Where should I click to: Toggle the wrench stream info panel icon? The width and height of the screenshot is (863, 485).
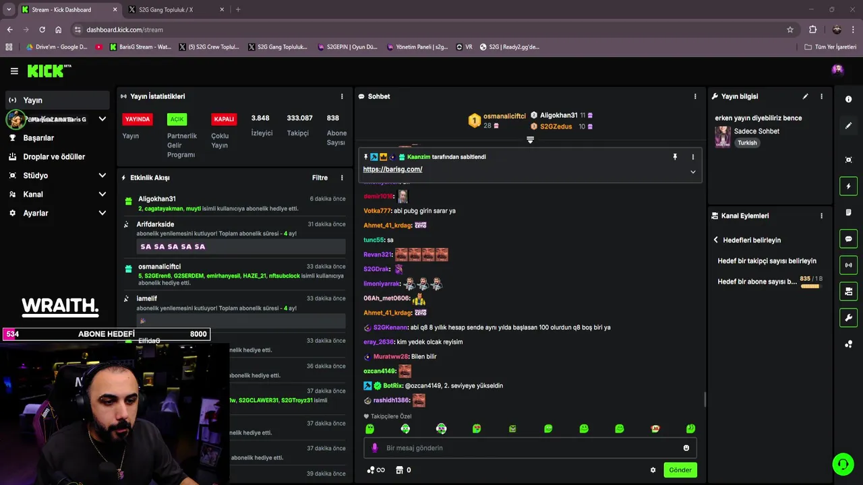tap(848, 318)
